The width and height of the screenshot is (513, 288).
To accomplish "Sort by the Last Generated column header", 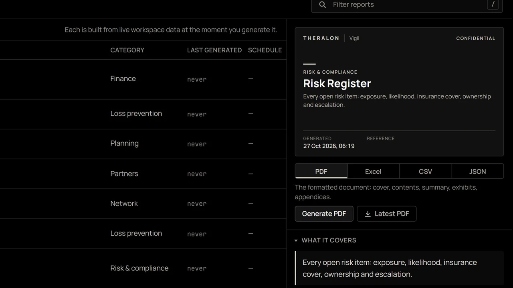I will 214,50.
